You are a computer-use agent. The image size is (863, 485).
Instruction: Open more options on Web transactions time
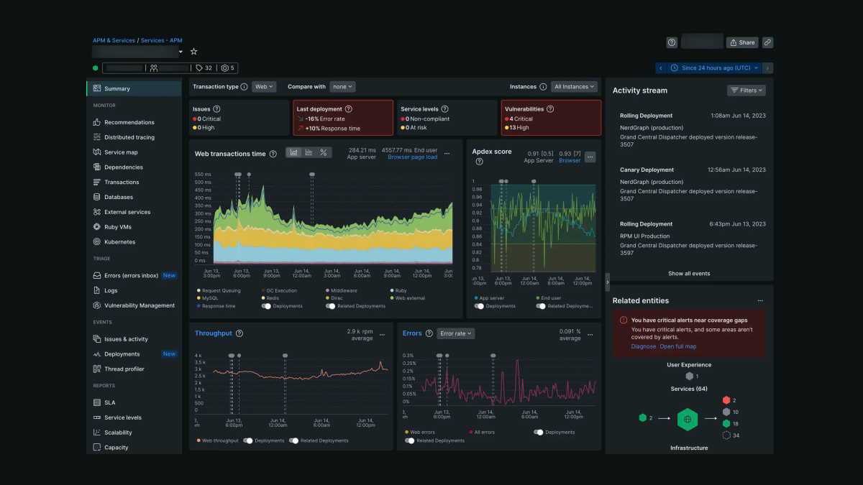447,154
